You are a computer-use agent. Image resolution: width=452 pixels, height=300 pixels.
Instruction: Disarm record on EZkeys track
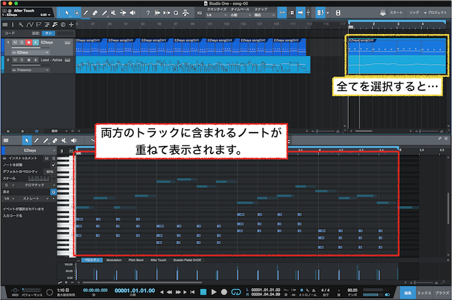coord(29,42)
